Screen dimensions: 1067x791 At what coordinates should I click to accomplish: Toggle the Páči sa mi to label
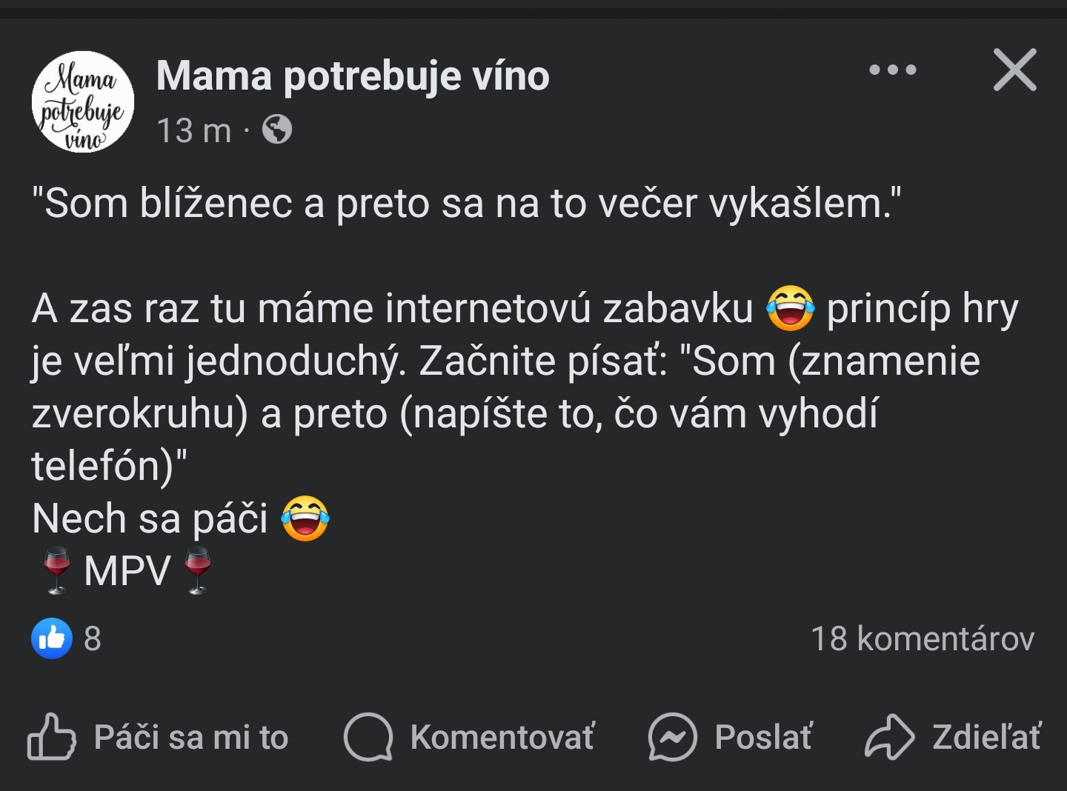tap(191, 738)
